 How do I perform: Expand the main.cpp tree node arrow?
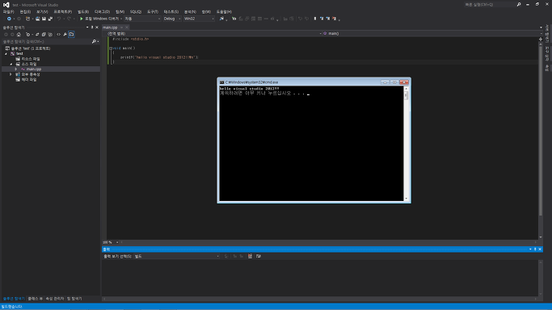click(x=16, y=69)
